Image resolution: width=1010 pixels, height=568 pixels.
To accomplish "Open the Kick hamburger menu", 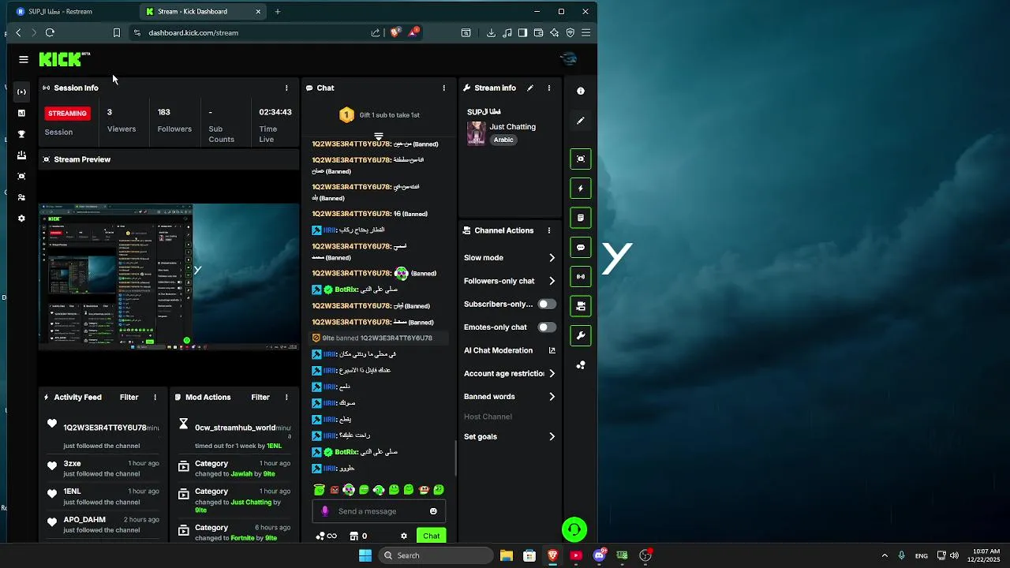I will click(x=24, y=59).
